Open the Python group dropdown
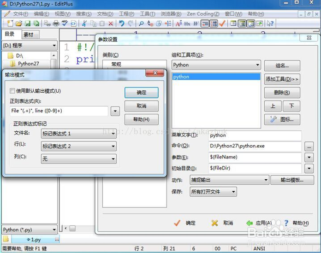Viewport: 321px width, 253px height. tap(216, 65)
